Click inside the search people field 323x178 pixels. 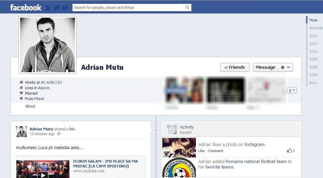121,7
